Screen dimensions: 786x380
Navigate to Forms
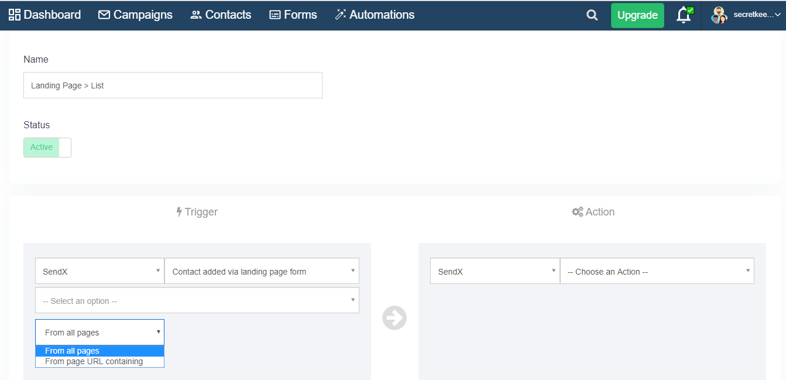coord(293,15)
